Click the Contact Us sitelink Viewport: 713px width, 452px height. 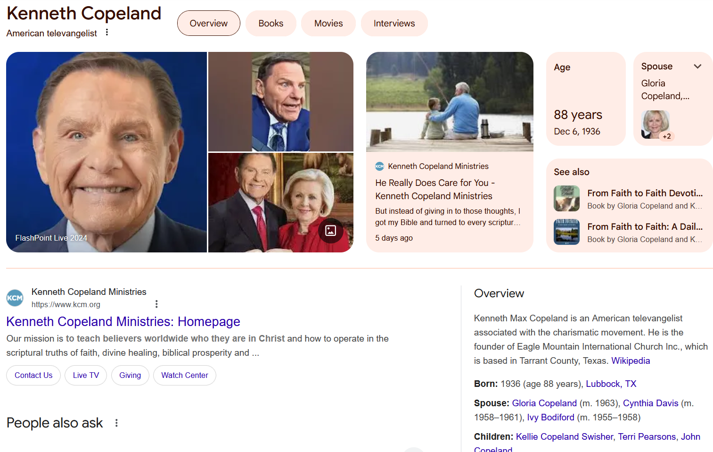pos(33,375)
